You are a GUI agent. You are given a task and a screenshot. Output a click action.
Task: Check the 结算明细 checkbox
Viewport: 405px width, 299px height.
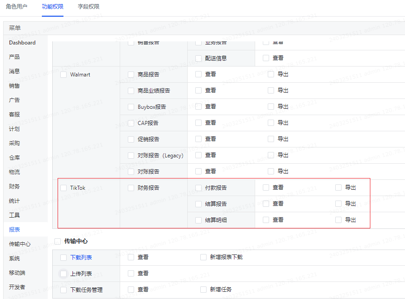pyautogui.click(x=198, y=220)
